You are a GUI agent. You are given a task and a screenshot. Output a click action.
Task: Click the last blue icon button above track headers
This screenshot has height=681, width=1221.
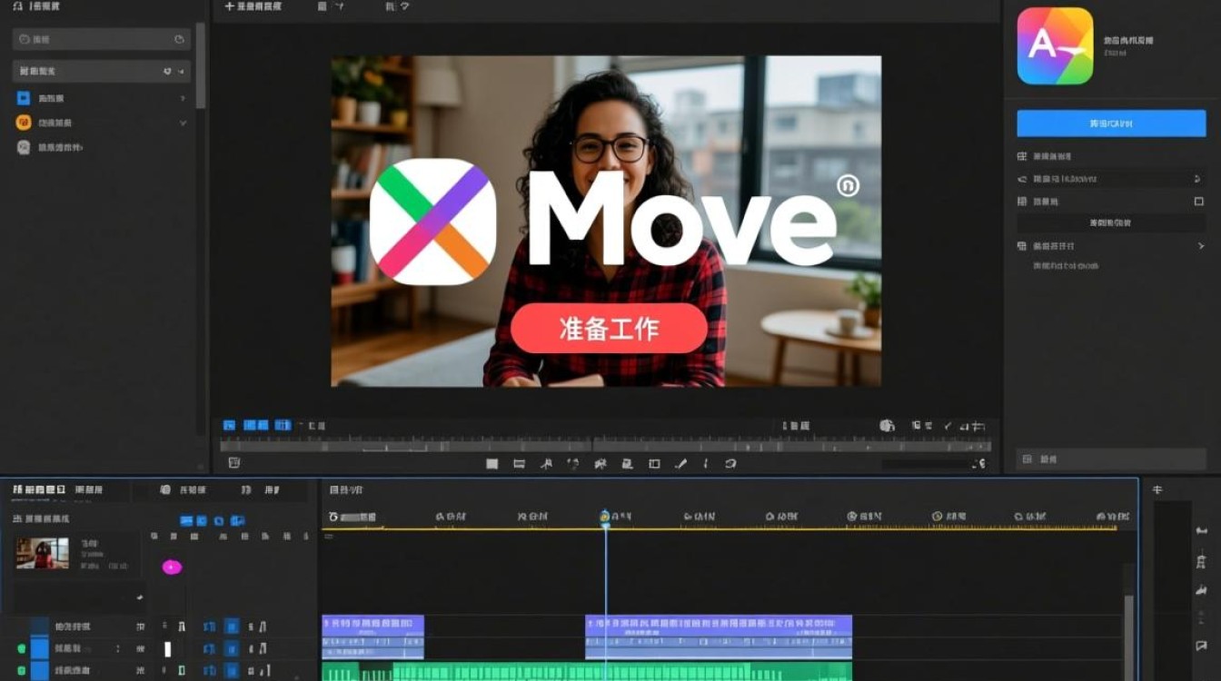point(237,521)
